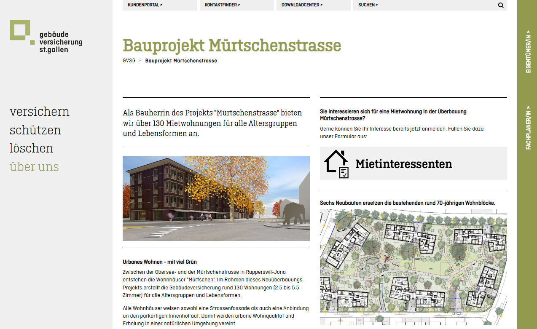Image resolution: width=537 pixels, height=329 pixels.
Task: Click into the Suchen search field
Action: click(422, 5)
